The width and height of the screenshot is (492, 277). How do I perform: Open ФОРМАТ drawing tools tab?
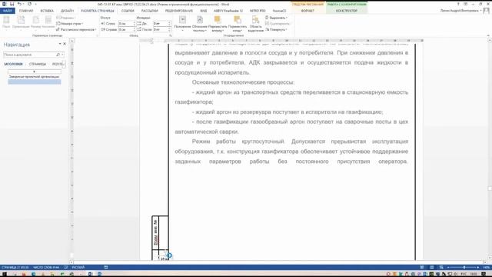coord(307,11)
